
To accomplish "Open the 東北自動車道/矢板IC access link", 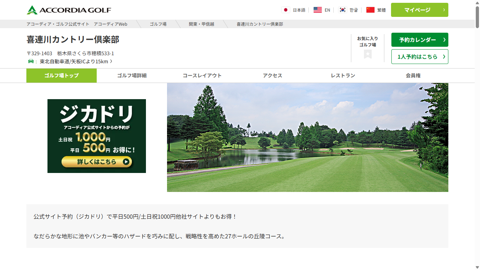I will [76, 62].
